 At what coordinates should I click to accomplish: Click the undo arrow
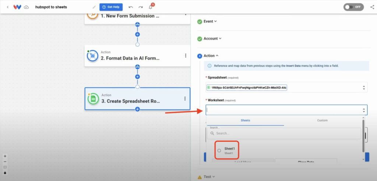click(131, 7)
